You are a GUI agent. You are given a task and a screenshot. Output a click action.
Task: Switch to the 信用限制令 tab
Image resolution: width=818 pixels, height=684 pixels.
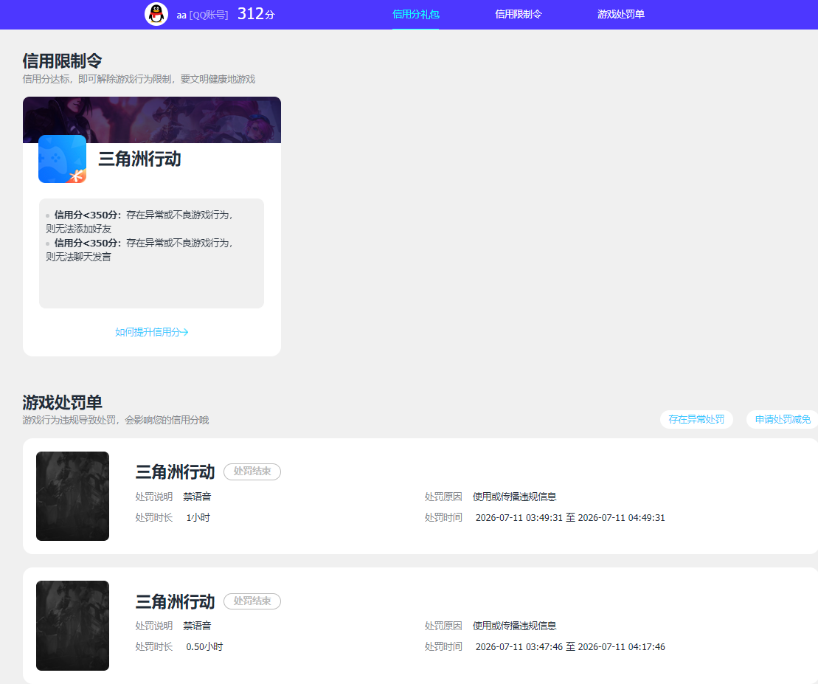[x=518, y=14]
